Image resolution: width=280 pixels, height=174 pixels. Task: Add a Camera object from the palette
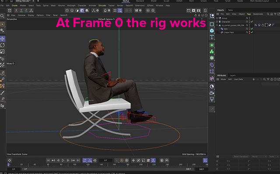pos(212,93)
